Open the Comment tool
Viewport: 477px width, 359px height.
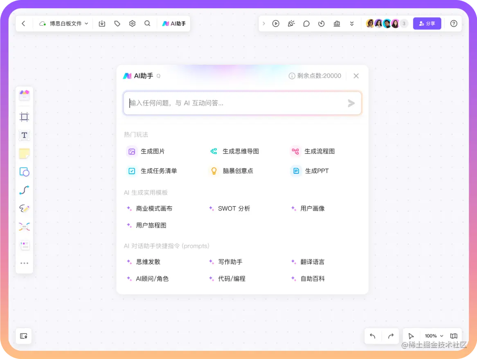click(x=306, y=23)
